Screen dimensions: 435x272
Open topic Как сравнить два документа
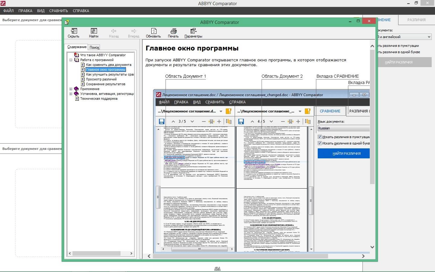pos(108,65)
